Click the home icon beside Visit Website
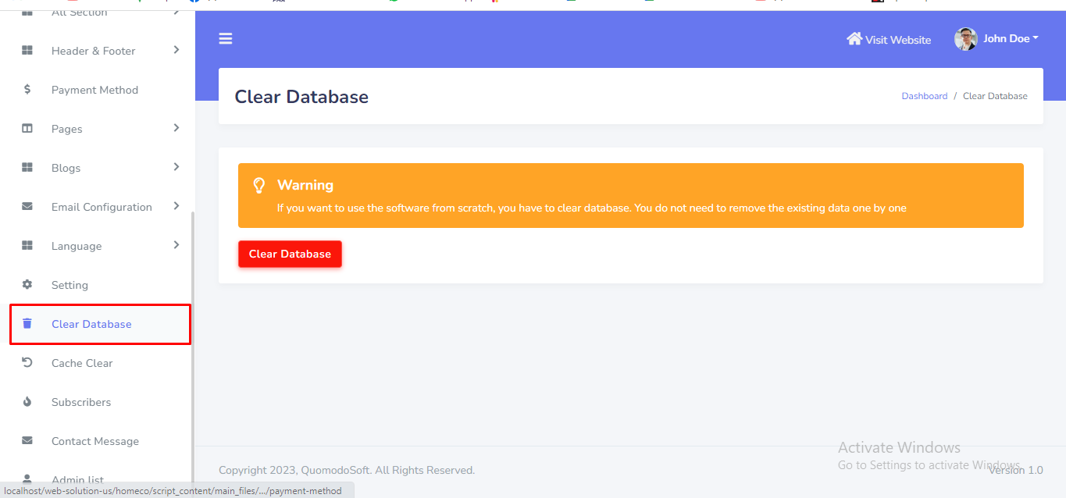The image size is (1066, 498). click(854, 39)
